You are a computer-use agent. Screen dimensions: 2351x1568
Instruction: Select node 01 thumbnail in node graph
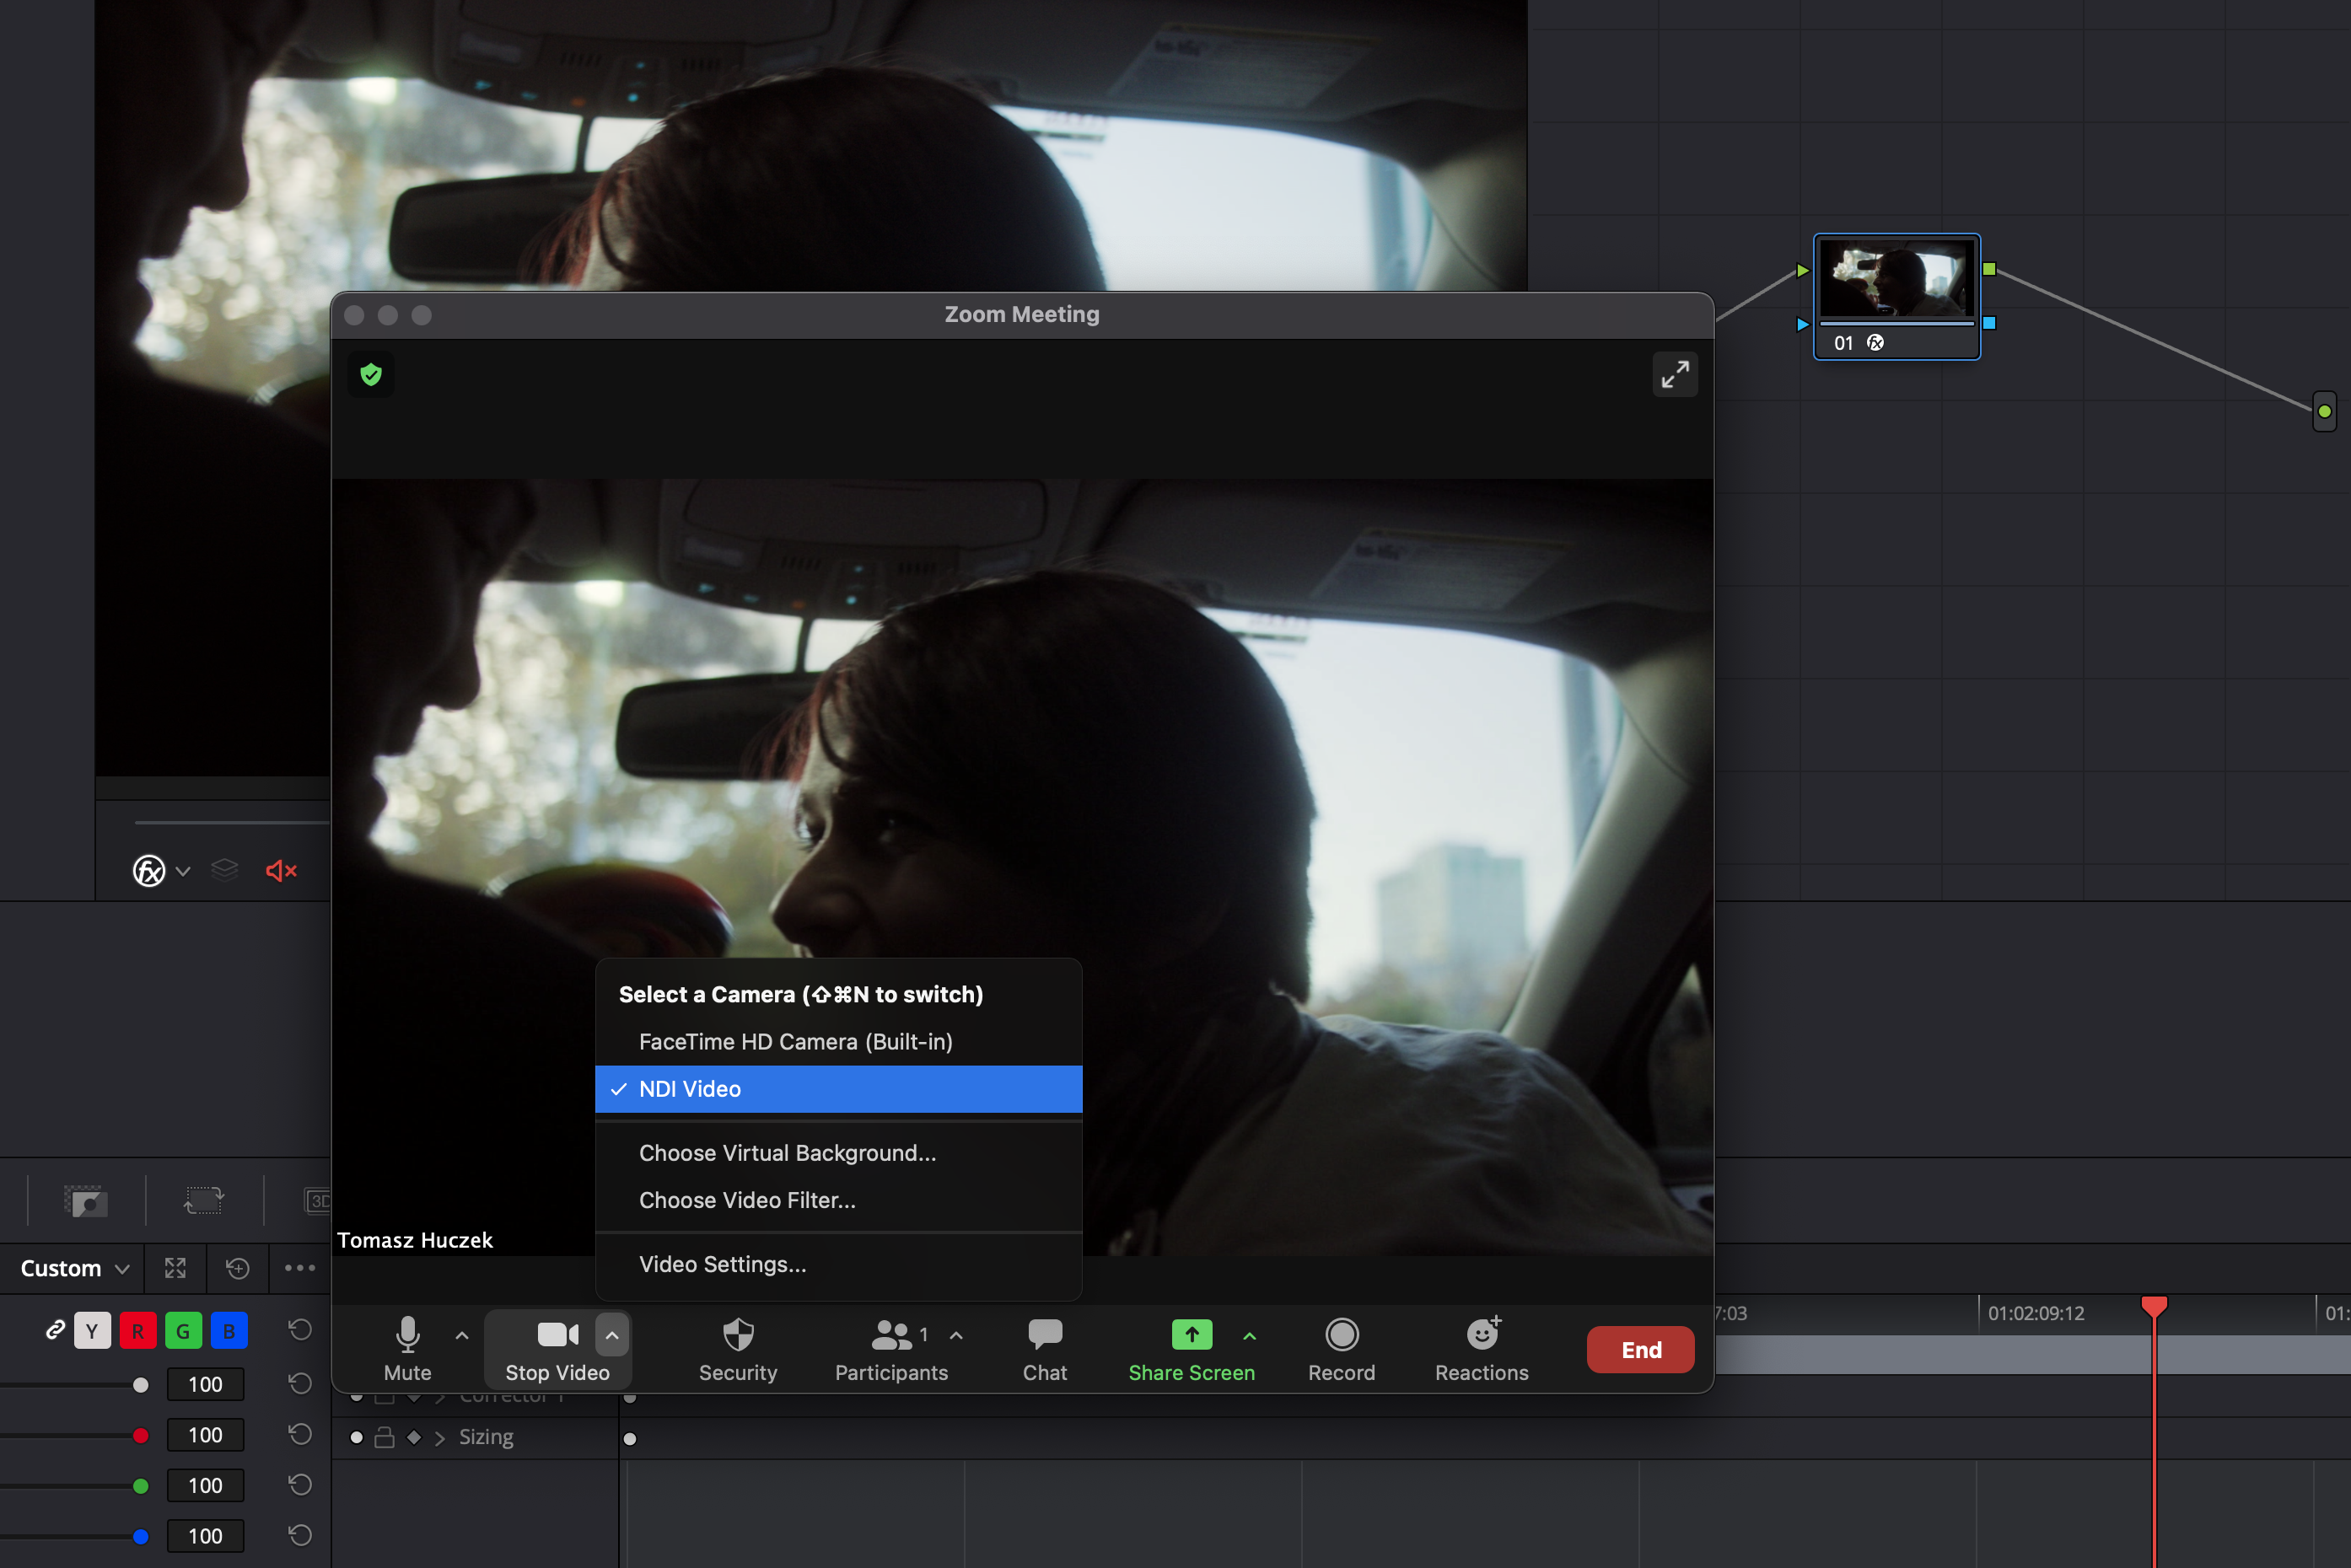[1896, 279]
